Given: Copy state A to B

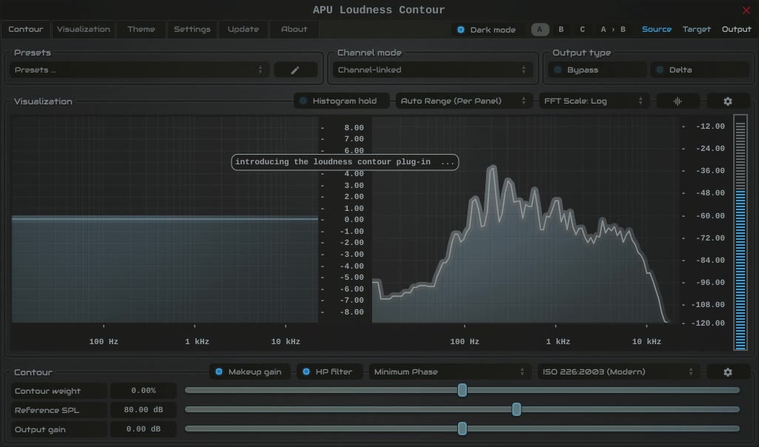Looking at the screenshot, I should (x=613, y=30).
